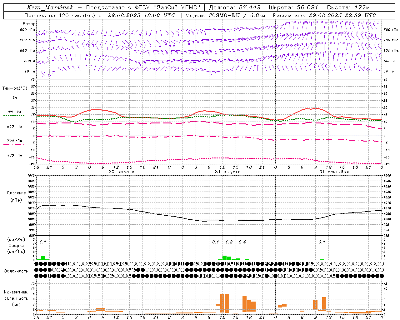Image resolution: width=400 pixels, height=320 pixels.
Task: Click the left 700 гПа wind level label
Action: [27, 40]
